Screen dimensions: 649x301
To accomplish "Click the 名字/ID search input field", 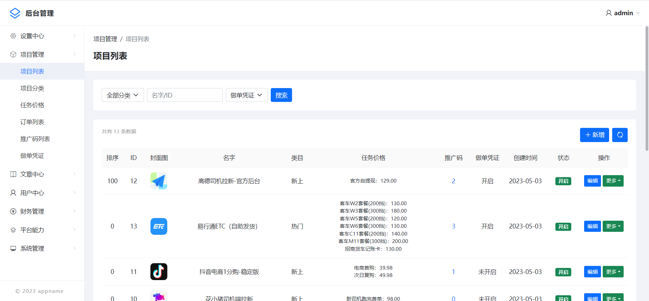I will tap(185, 95).
